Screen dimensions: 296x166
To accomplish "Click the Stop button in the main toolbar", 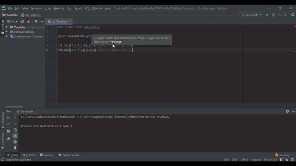I will 285,15.
